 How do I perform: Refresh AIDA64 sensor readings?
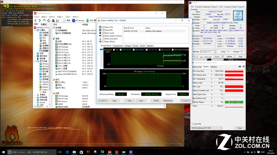(x=49, y=21)
